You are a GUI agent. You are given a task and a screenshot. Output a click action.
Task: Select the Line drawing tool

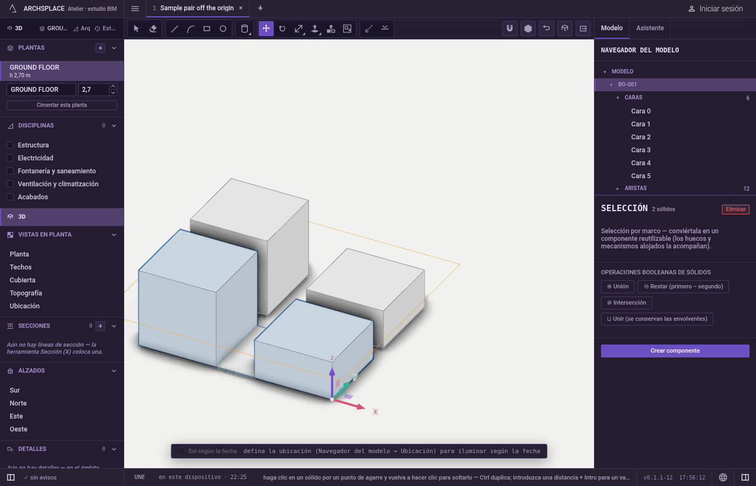[x=174, y=29]
